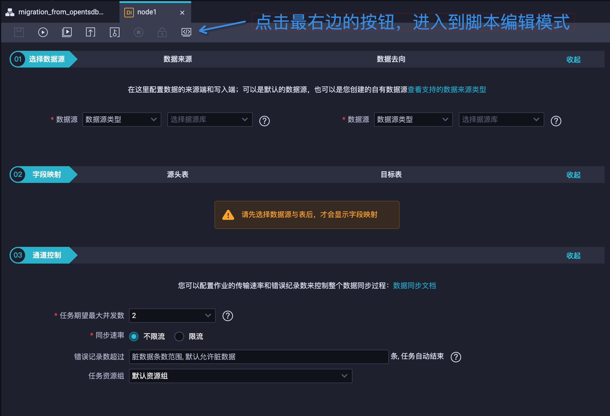This screenshot has width=610, height=416.
Task: Click the 任务资源组 label
Action: [x=106, y=376]
